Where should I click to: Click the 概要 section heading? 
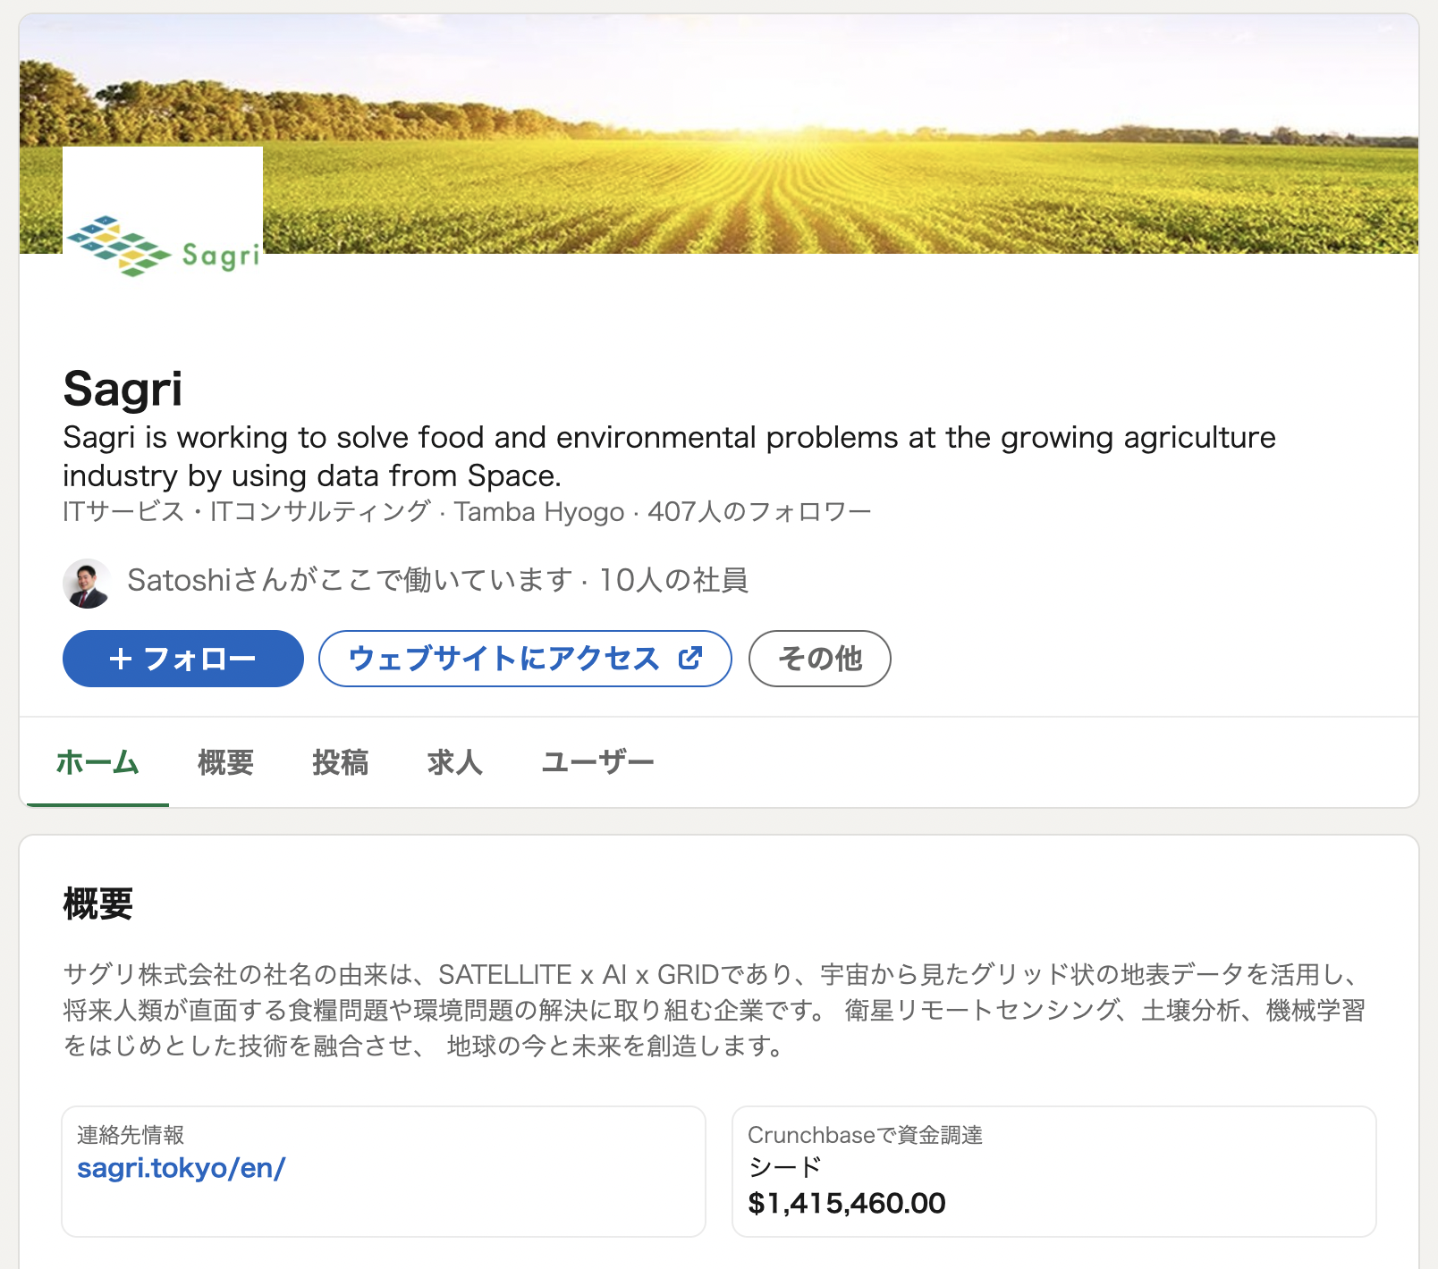98,903
